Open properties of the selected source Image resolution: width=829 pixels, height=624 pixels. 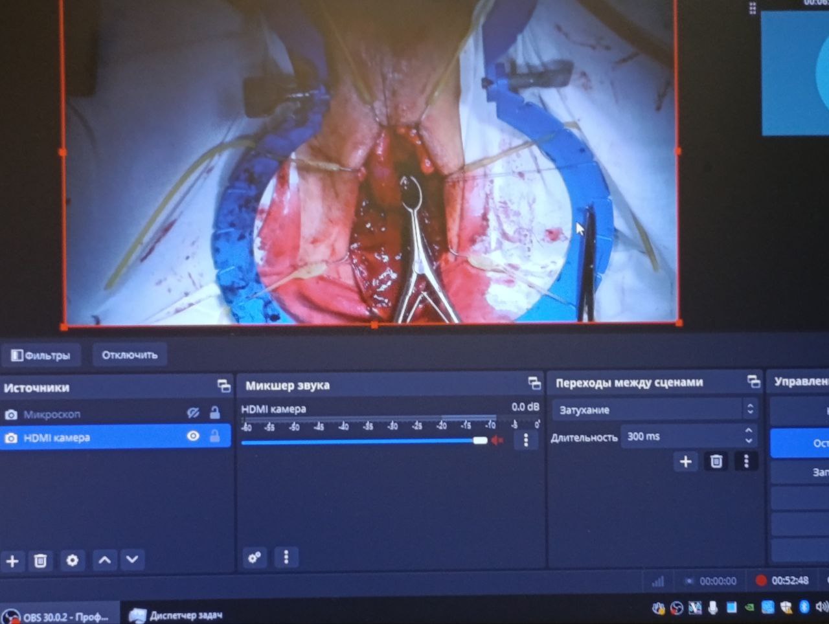72,561
